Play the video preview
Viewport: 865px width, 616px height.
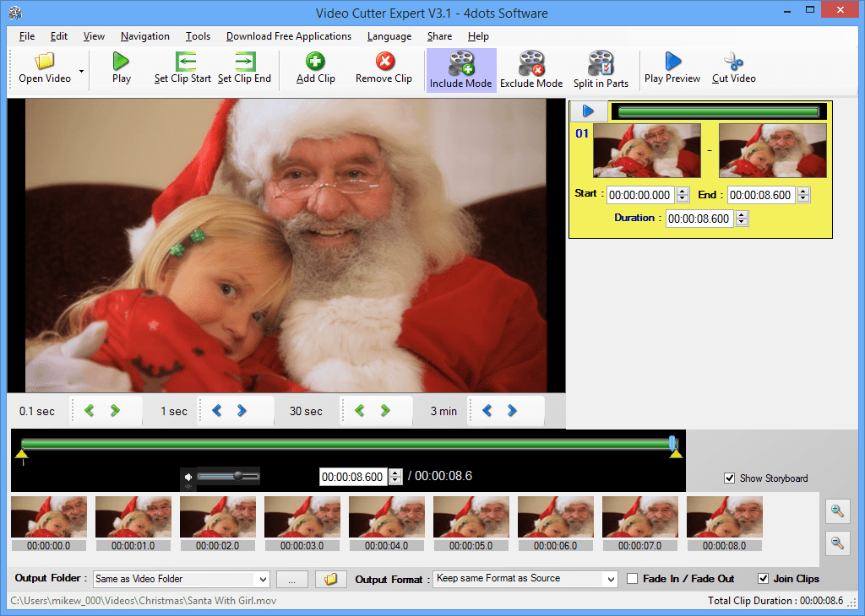(x=672, y=69)
